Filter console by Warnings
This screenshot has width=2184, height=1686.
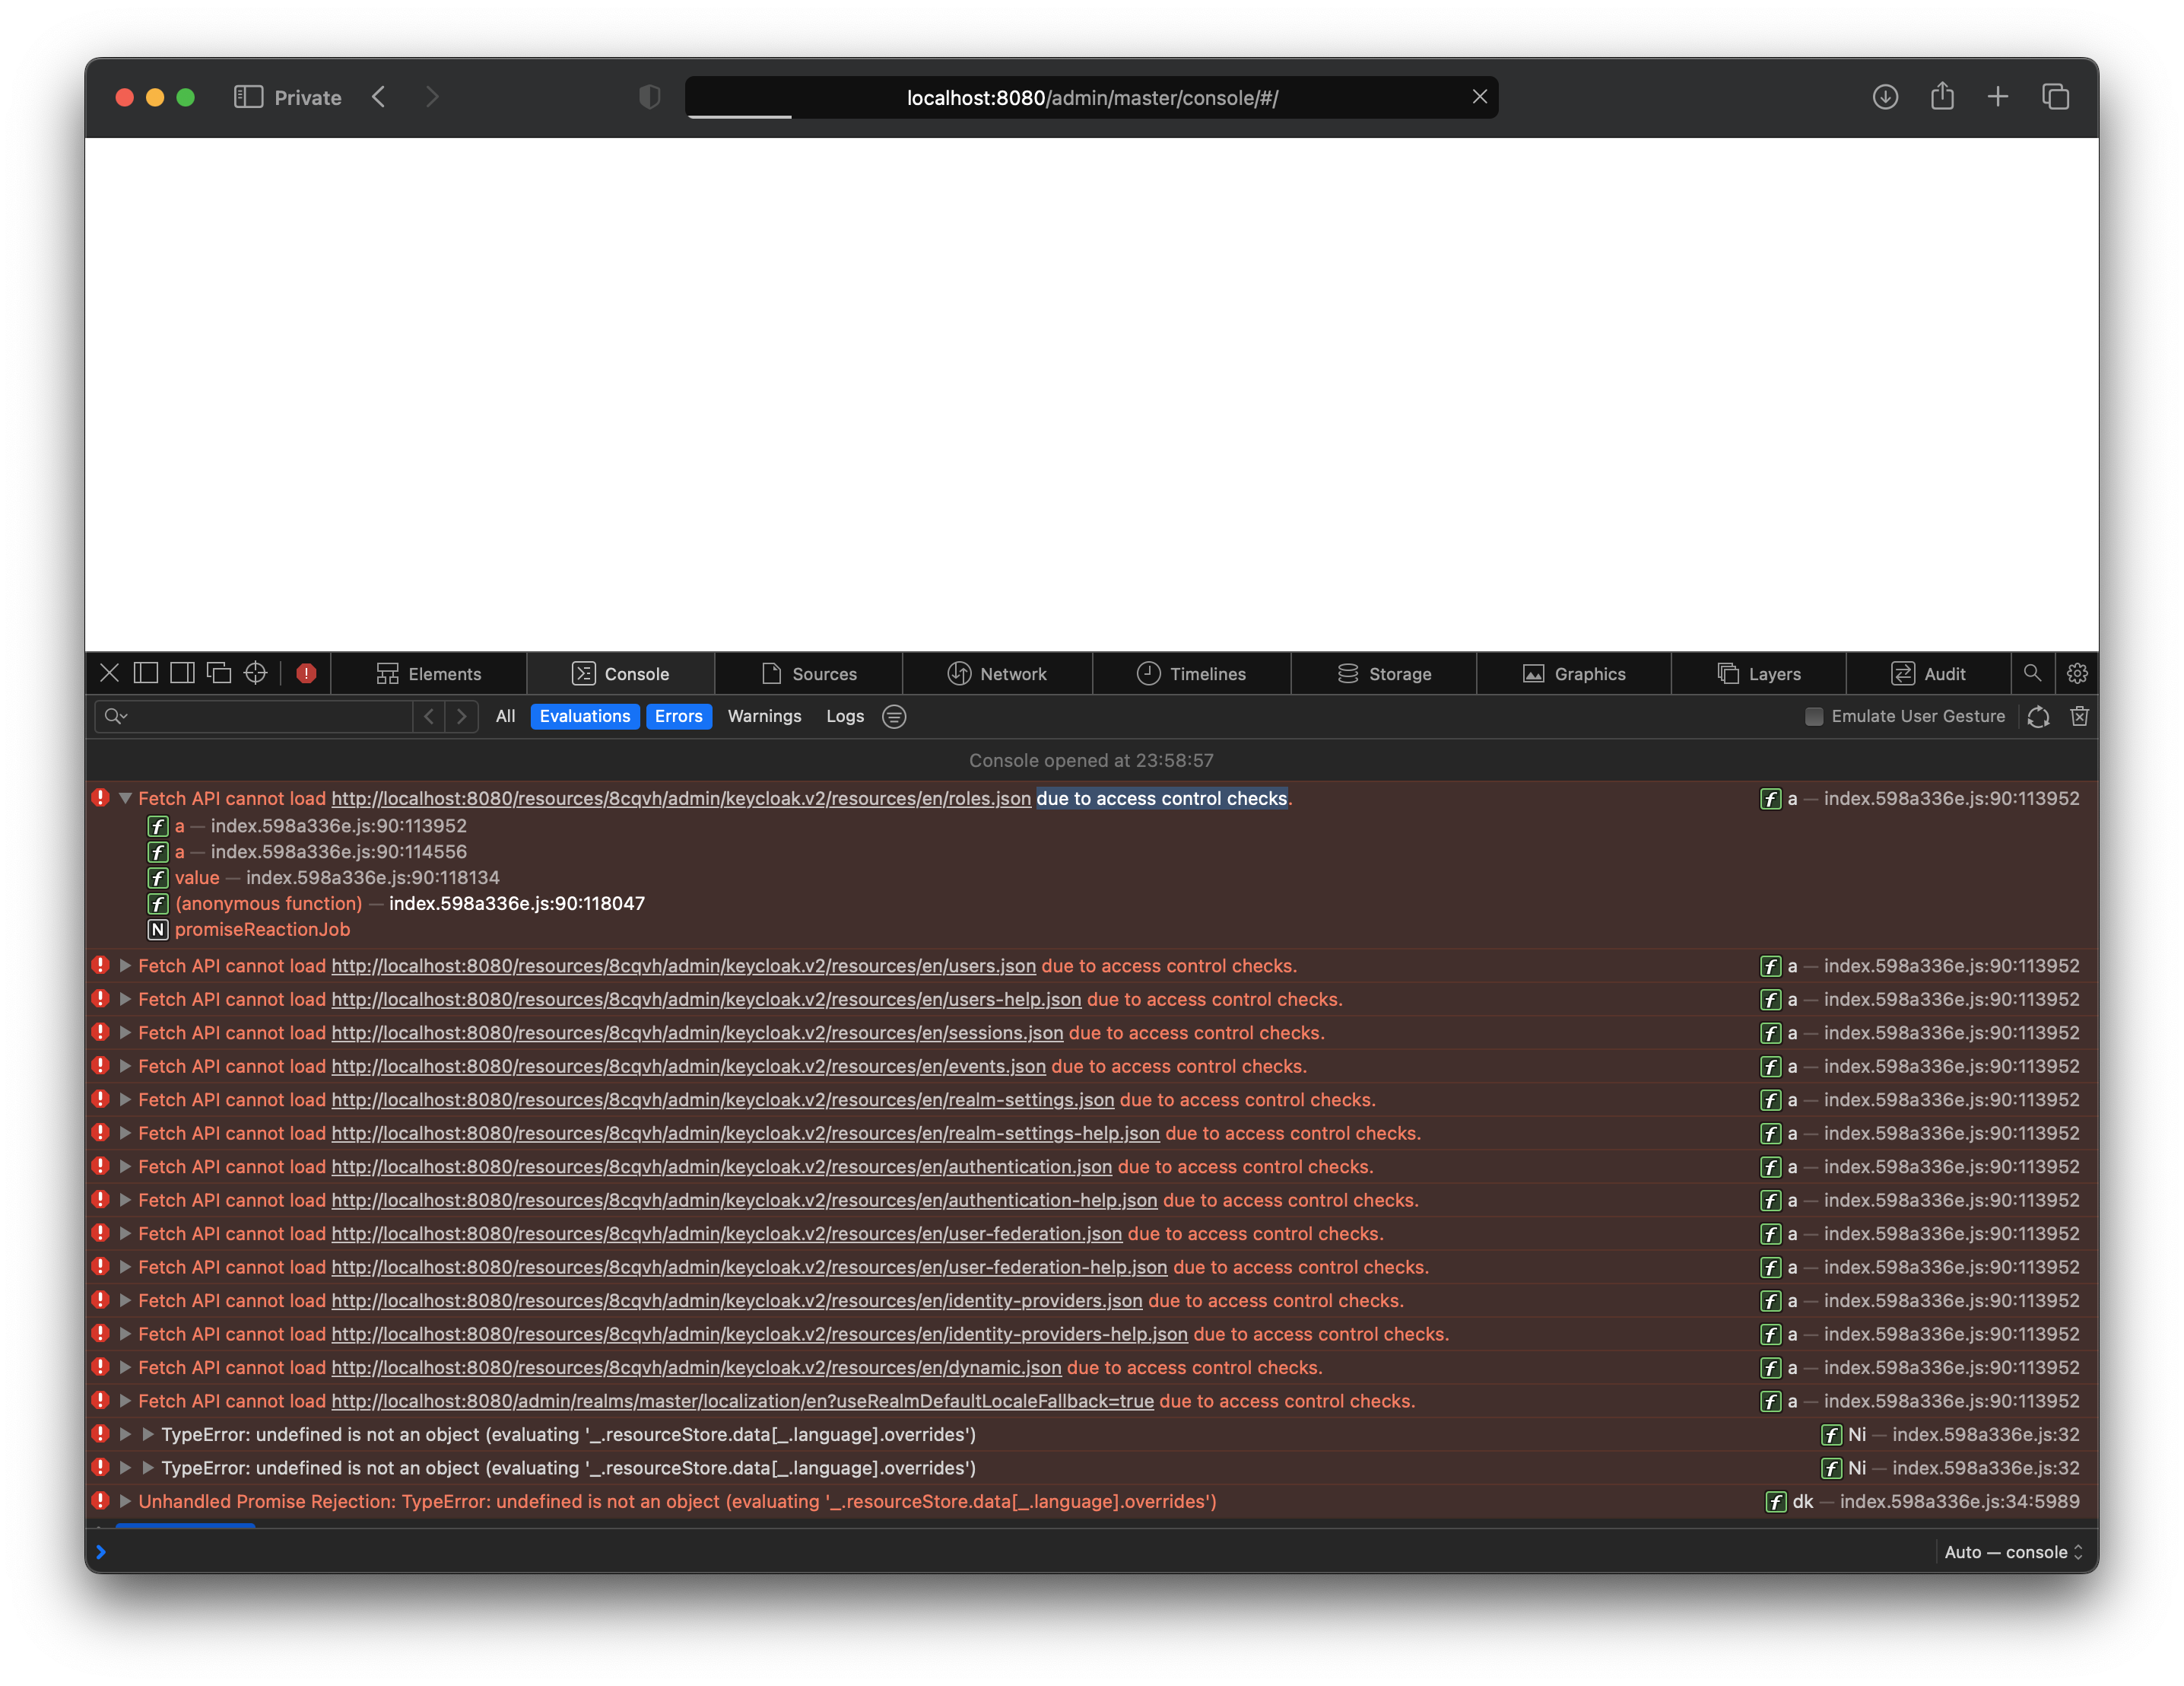764,717
